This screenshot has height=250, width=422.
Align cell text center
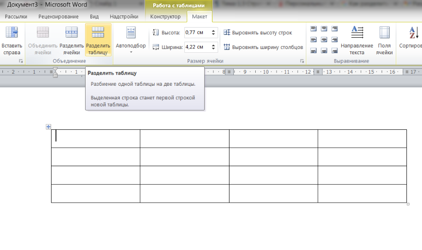coord(324,40)
